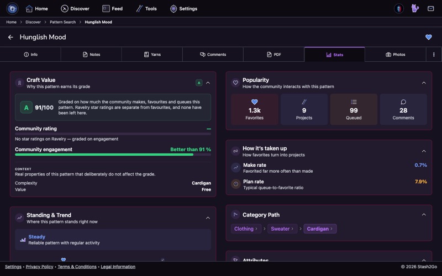
Task: Click the Stash2Go app logo
Action: coord(12,8)
